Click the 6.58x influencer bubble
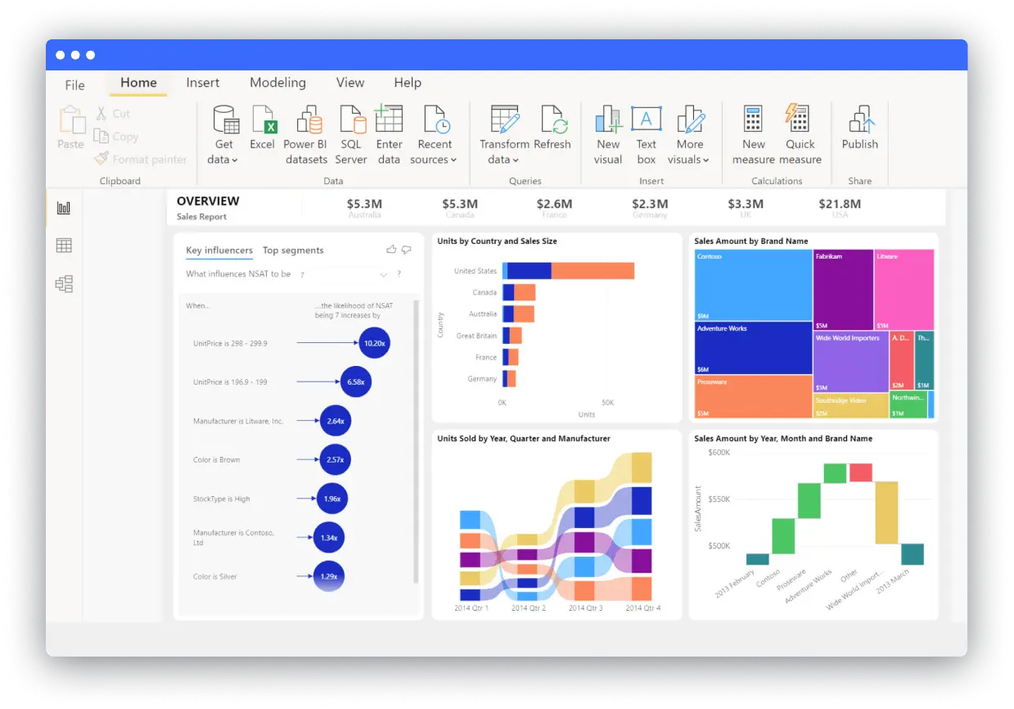 tap(356, 382)
